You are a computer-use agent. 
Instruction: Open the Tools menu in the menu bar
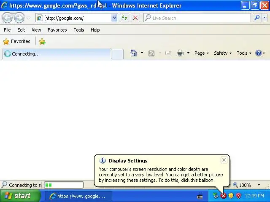(79, 30)
